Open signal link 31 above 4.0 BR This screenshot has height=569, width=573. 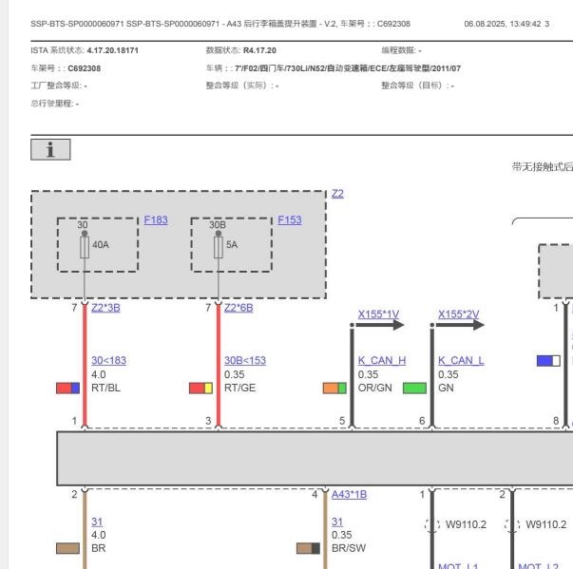pyautogui.click(x=97, y=522)
